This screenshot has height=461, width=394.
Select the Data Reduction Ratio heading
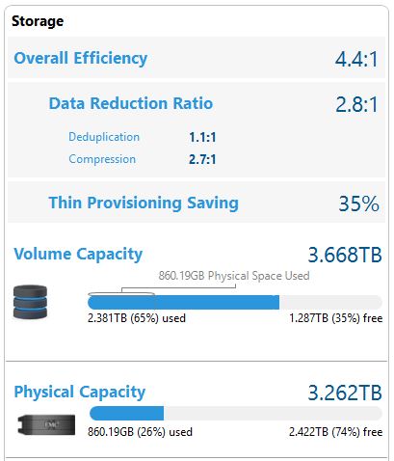click(x=131, y=103)
